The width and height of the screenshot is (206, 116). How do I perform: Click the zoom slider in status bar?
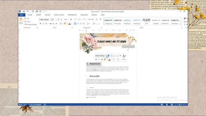coord(180,104)
